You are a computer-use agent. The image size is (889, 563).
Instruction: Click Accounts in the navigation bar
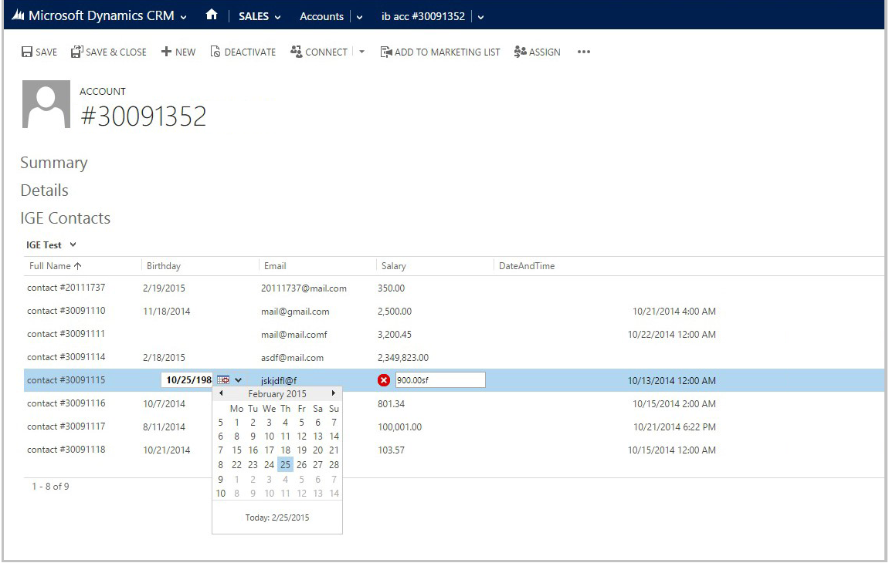point(321,16)
